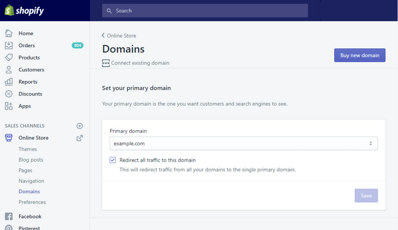398x230 pixels.
Task: Open the Primary domain dropdown
Action: click(243, 143)
